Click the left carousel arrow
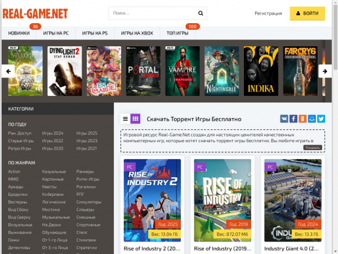 tap(8, 71)
